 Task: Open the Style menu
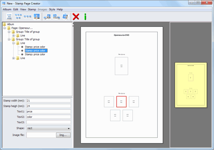(52, 9)
